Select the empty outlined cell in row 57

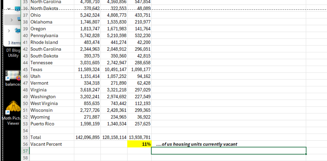coord(229,151)
